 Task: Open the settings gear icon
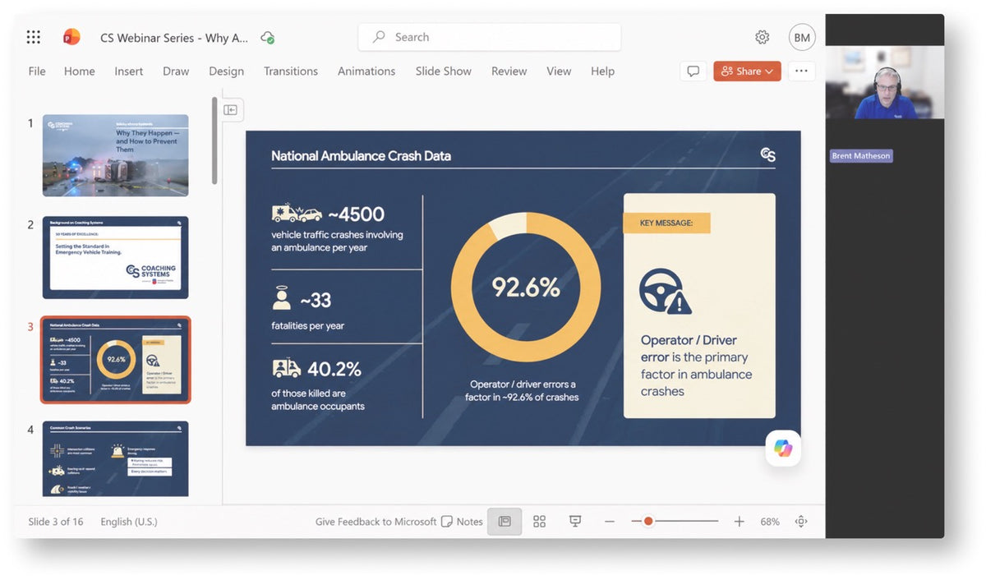coord(762,37)
